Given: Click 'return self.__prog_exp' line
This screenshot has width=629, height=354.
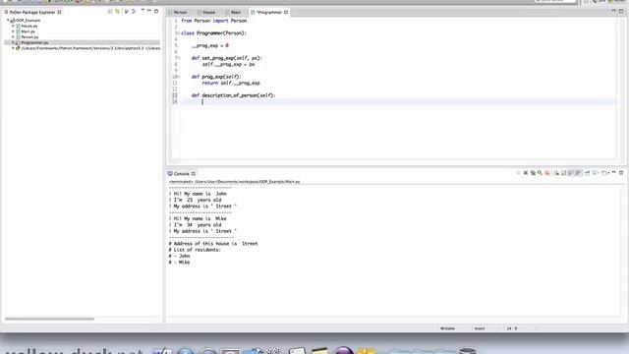Looking at the screenshot, I should point(231,83).
